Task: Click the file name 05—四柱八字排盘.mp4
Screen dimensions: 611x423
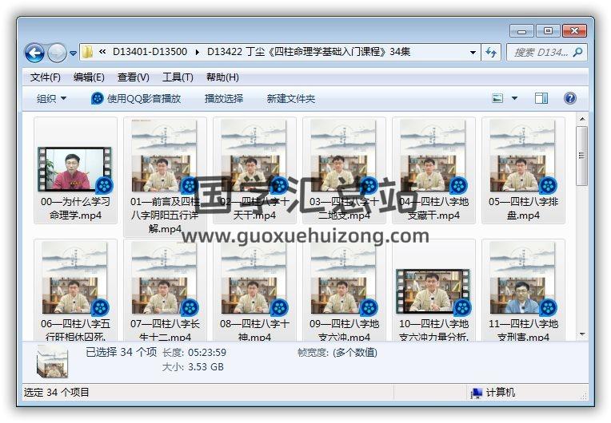Action: click(x=523, y=208)
